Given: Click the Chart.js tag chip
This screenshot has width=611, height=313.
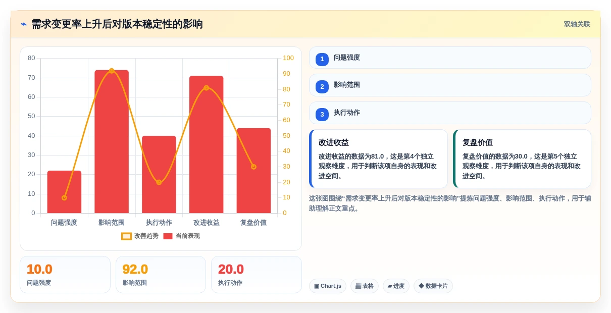Looking at the screenshot, I should [328, 286].
